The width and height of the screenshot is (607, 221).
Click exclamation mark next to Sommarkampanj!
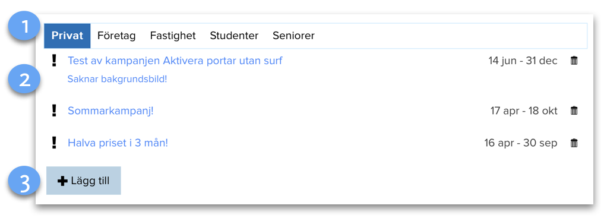click(54, 110)
